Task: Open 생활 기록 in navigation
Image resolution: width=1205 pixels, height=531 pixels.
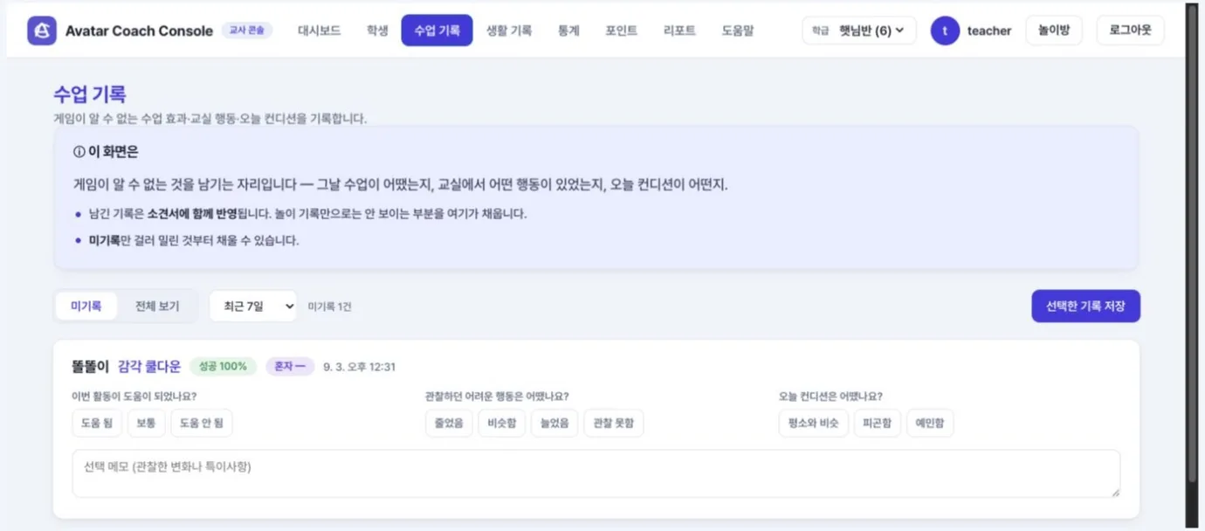Action: point(508,31)
